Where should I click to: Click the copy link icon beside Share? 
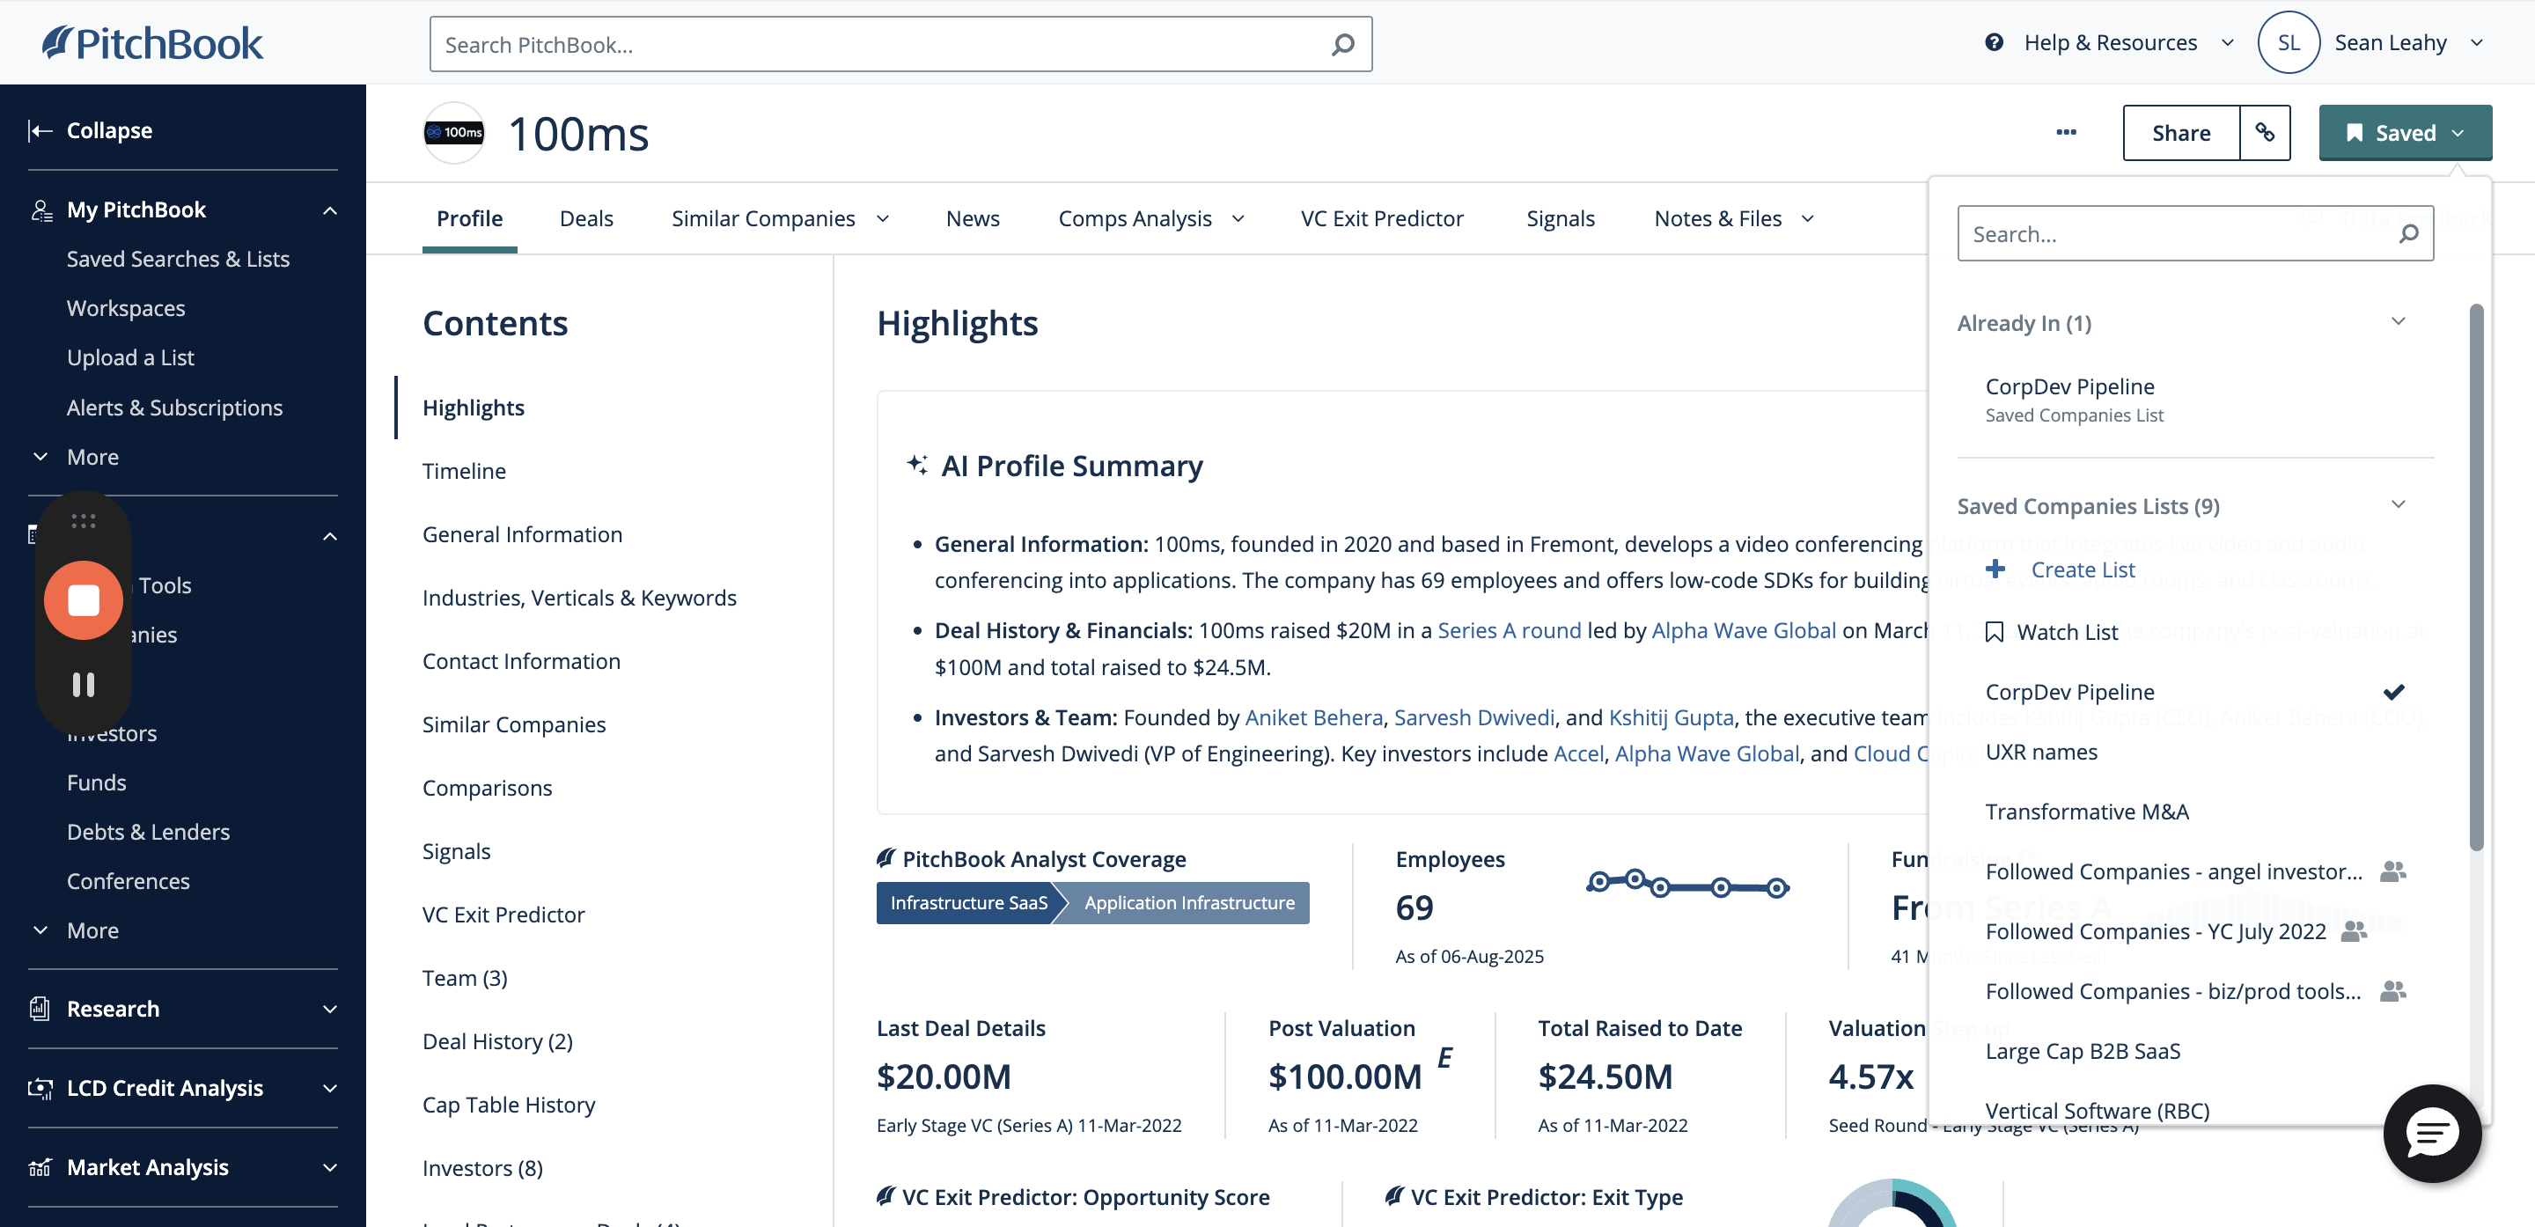coord(2265,132)
